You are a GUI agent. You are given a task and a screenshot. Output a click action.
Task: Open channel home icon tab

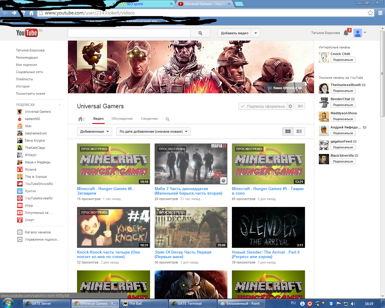[81, 119]
